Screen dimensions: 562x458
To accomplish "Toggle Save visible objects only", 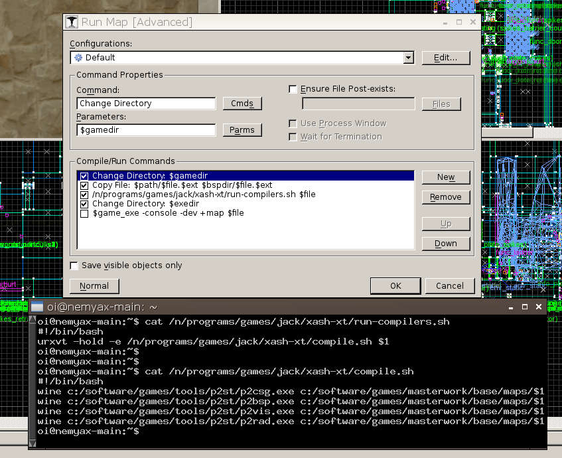I will [75, 266].
